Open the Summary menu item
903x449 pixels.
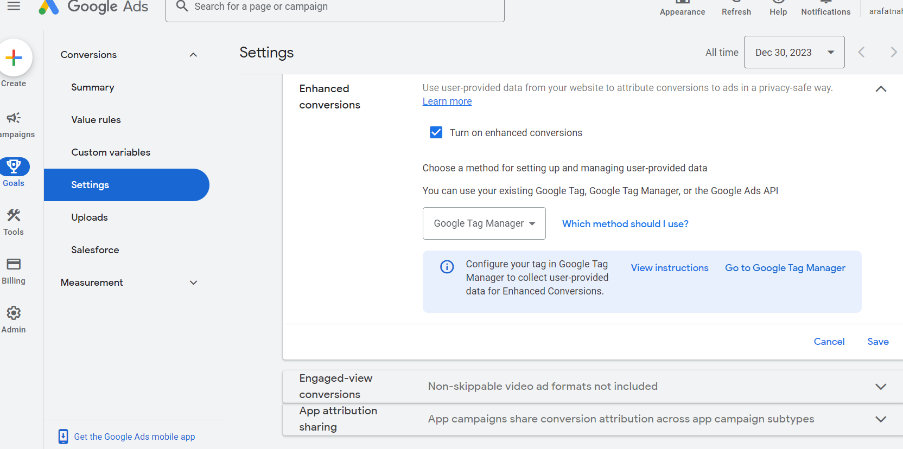coord(93,87)
